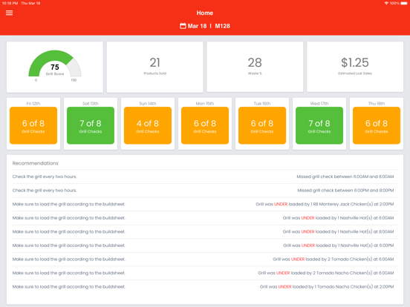Screen dimensions: 410x307
Task: Click '1 Tornado Nacho Chicken(s) at 2:00PM' row
Action: coord(205,287)
